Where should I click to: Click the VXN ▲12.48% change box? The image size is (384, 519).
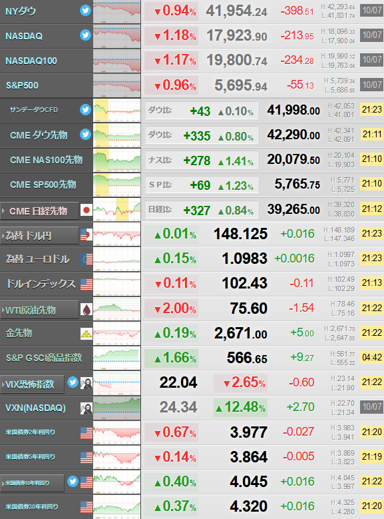[240, 408]
